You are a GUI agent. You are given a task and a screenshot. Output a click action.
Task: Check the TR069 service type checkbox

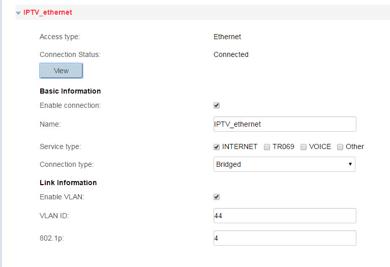(267, 146)
